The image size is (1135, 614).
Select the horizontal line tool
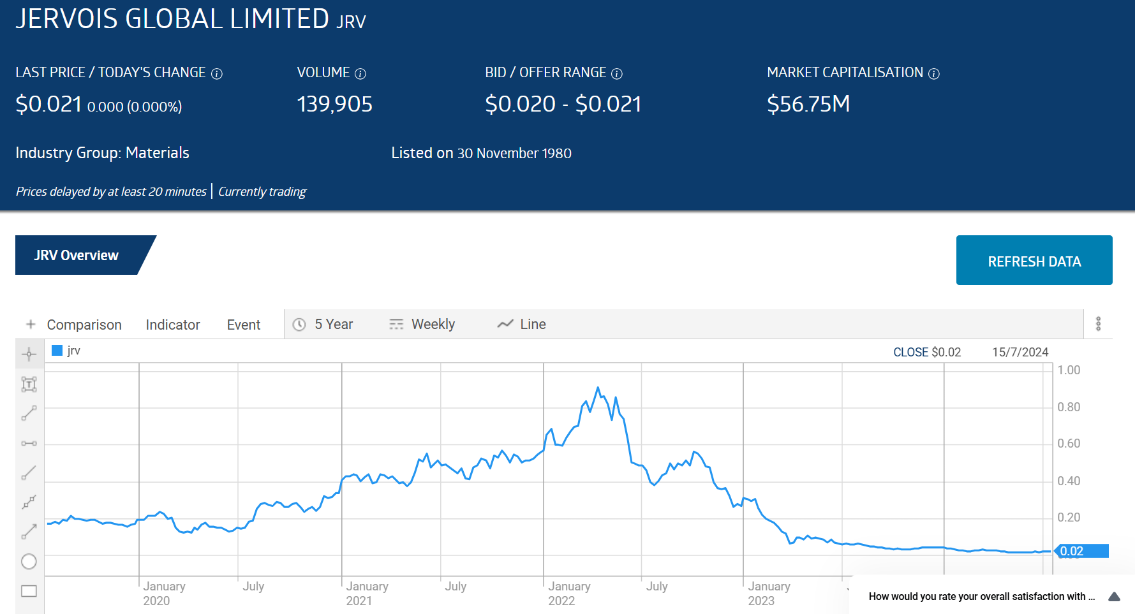[x=29, y=443]
